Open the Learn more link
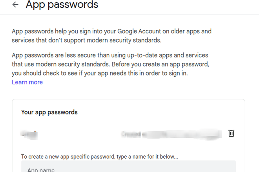The height and width of the screenshot is (172, 259). click(27, 82)
